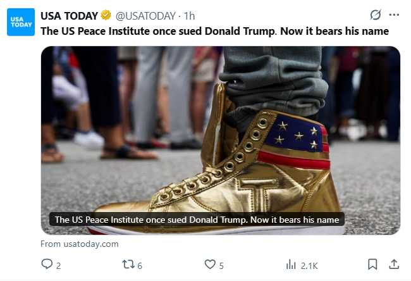Open the 1h timestamp link
The width and height of the screenshot is (411, 281).
click(189, 15)
